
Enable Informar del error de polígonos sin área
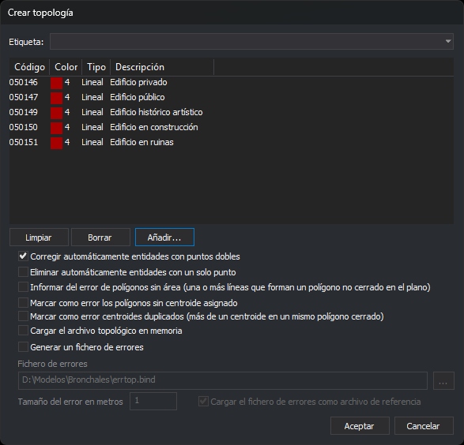[x=23, y=287]
